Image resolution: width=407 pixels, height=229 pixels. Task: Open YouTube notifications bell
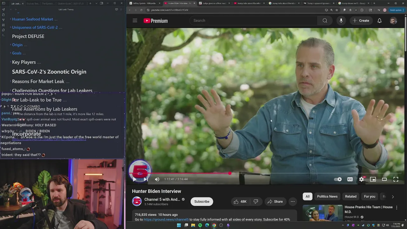[379, 21]
